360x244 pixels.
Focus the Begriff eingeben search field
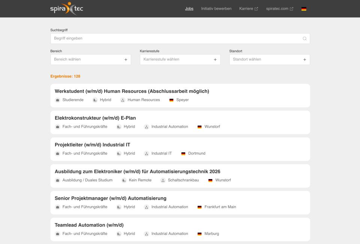(x=180, y=39)
